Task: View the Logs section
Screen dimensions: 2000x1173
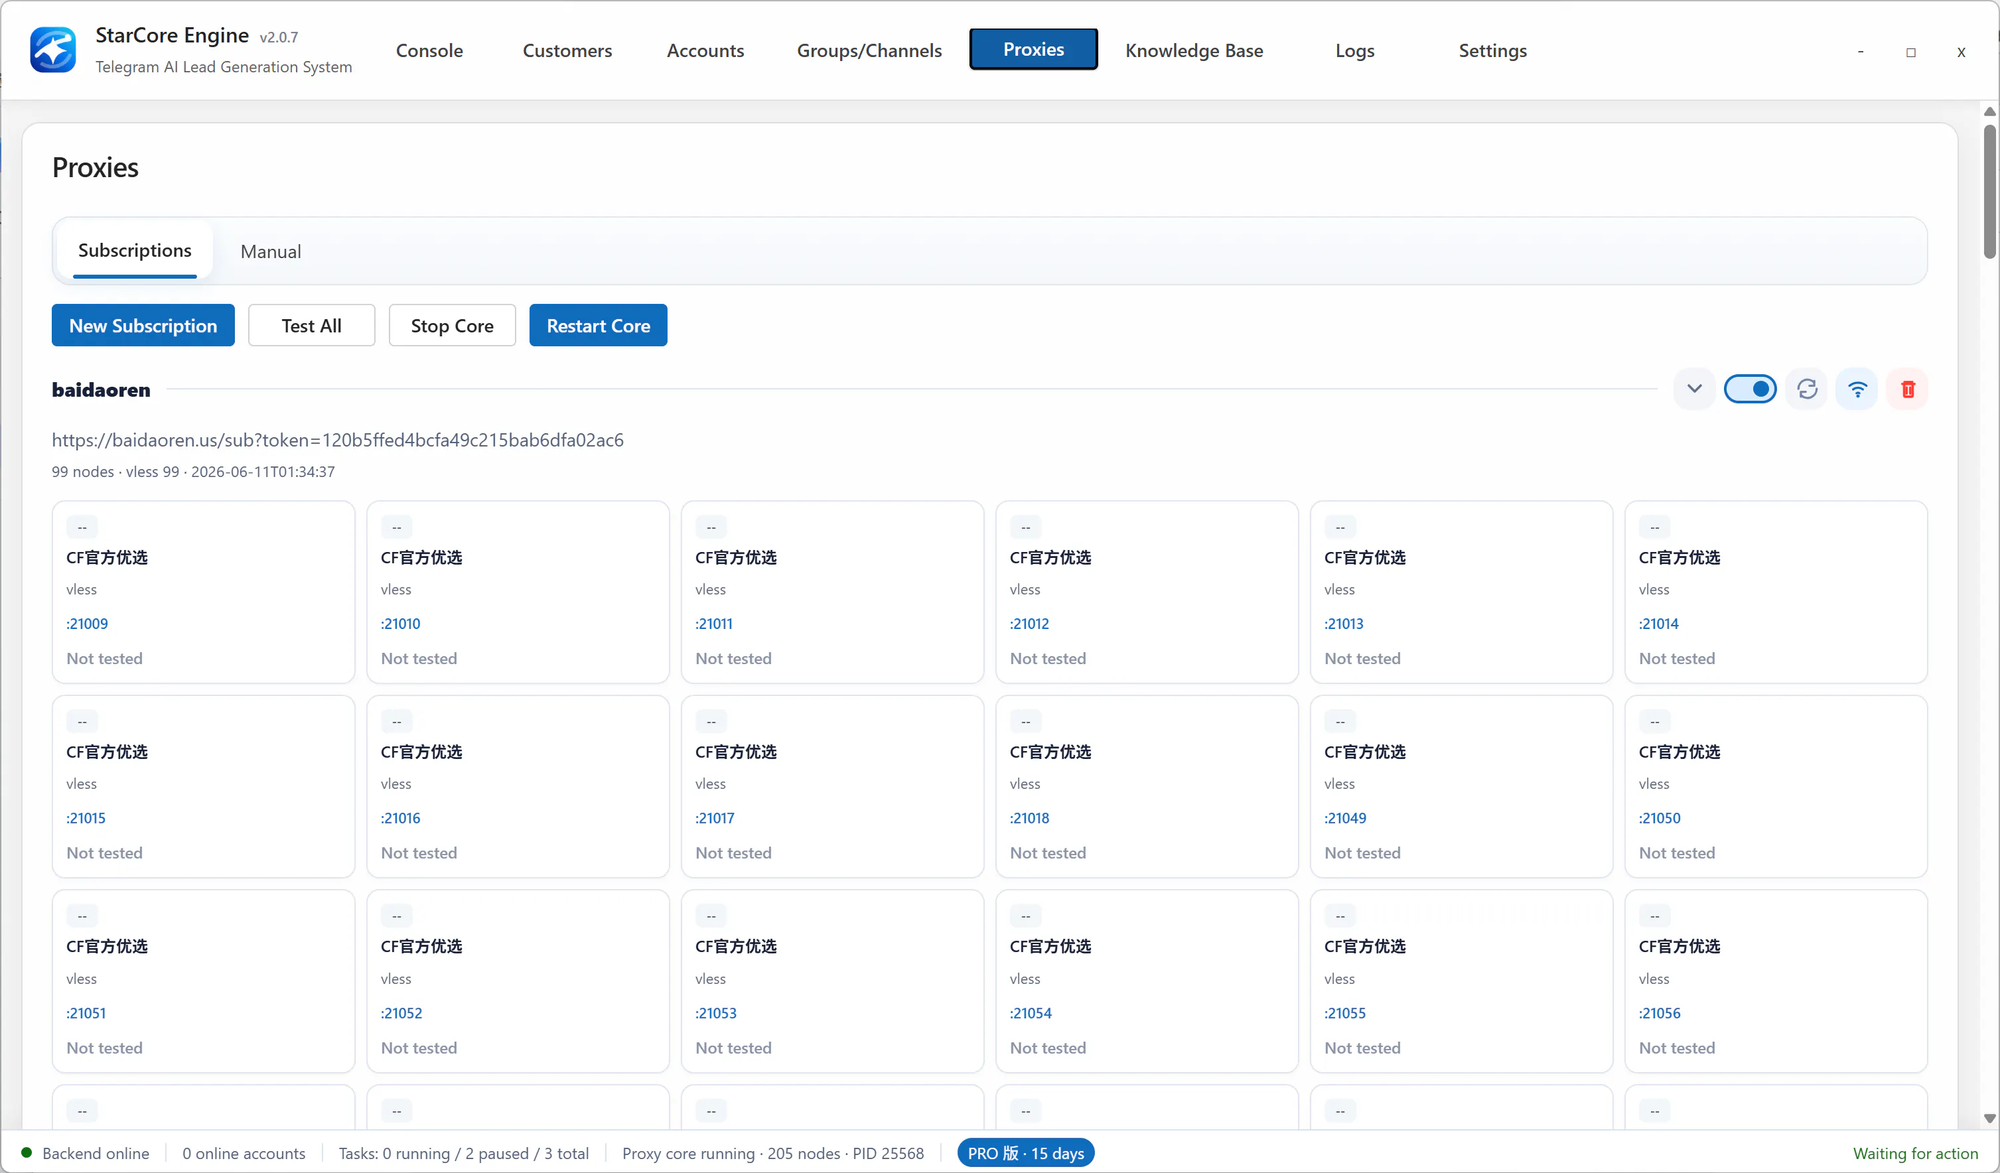Action: point(1355,50)
